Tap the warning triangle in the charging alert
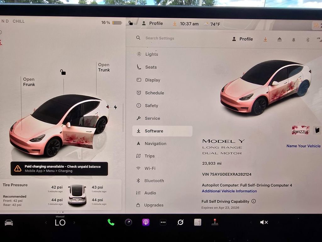 [x=18, y=169]
